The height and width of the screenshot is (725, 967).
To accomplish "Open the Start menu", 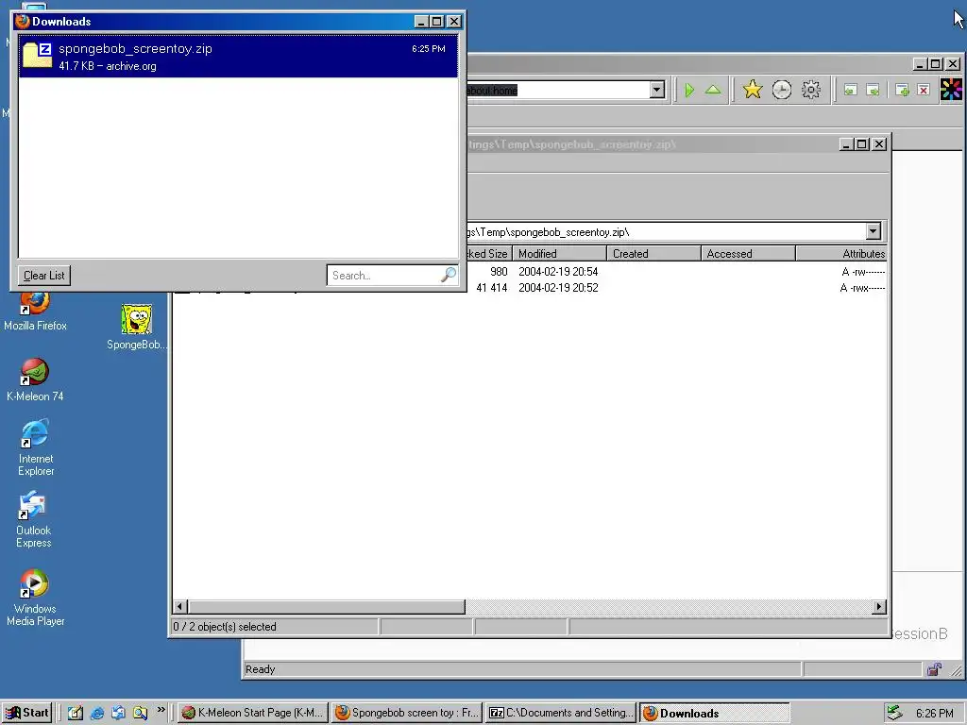I will 26,713.
